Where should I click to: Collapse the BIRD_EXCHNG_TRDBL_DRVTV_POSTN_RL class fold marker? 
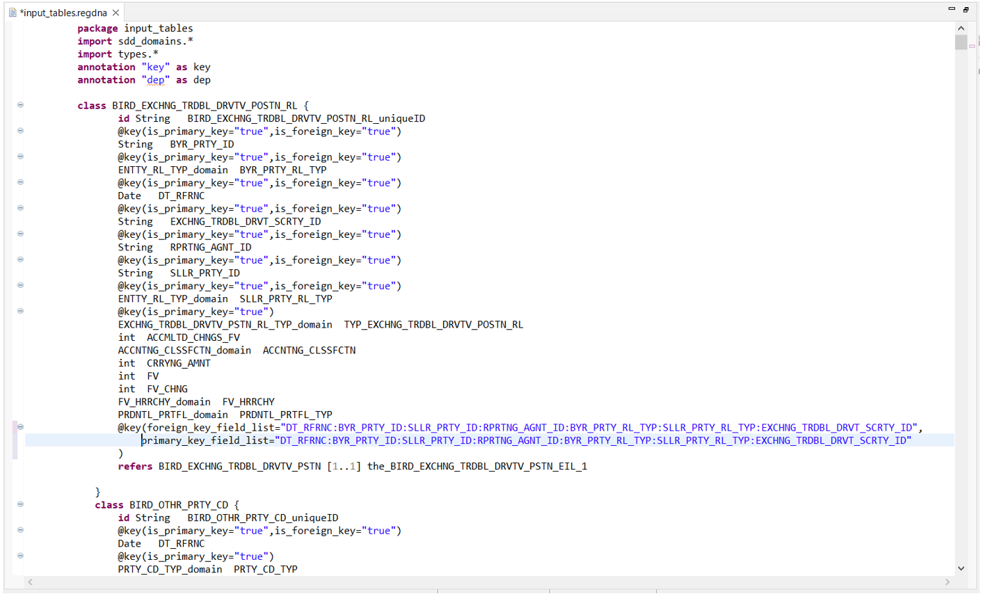tap(20, 105)
